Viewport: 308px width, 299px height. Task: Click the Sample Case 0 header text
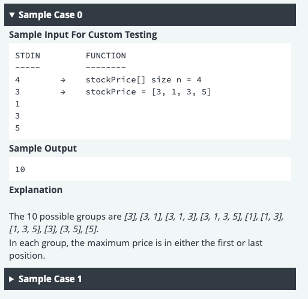coord(50,15)
